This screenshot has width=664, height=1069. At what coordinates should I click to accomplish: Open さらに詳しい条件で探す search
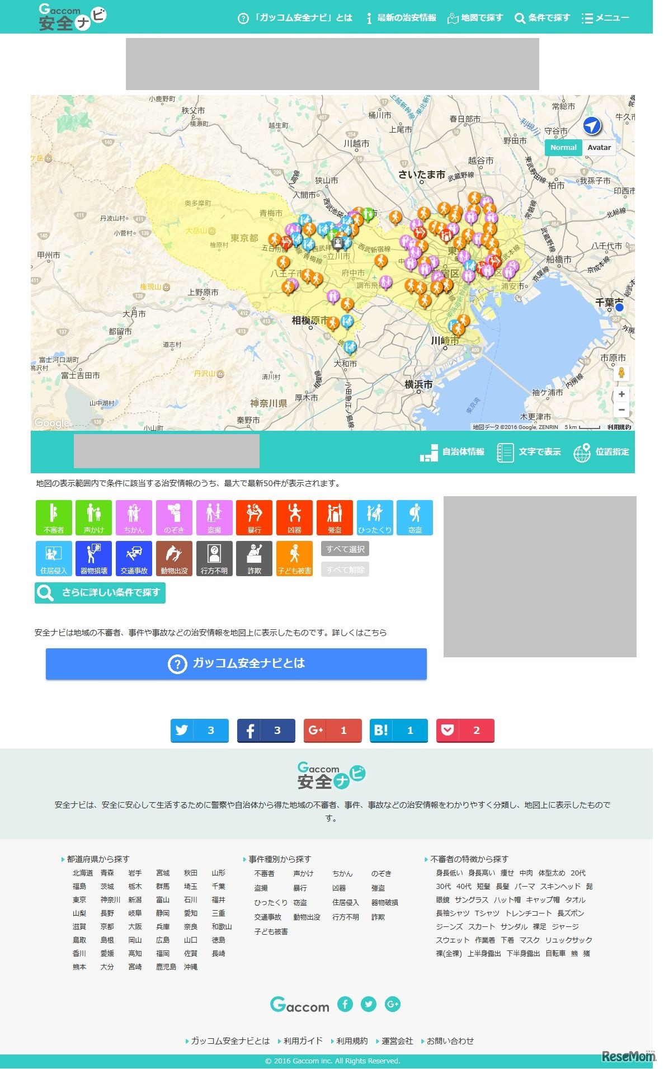coord(100,592)
